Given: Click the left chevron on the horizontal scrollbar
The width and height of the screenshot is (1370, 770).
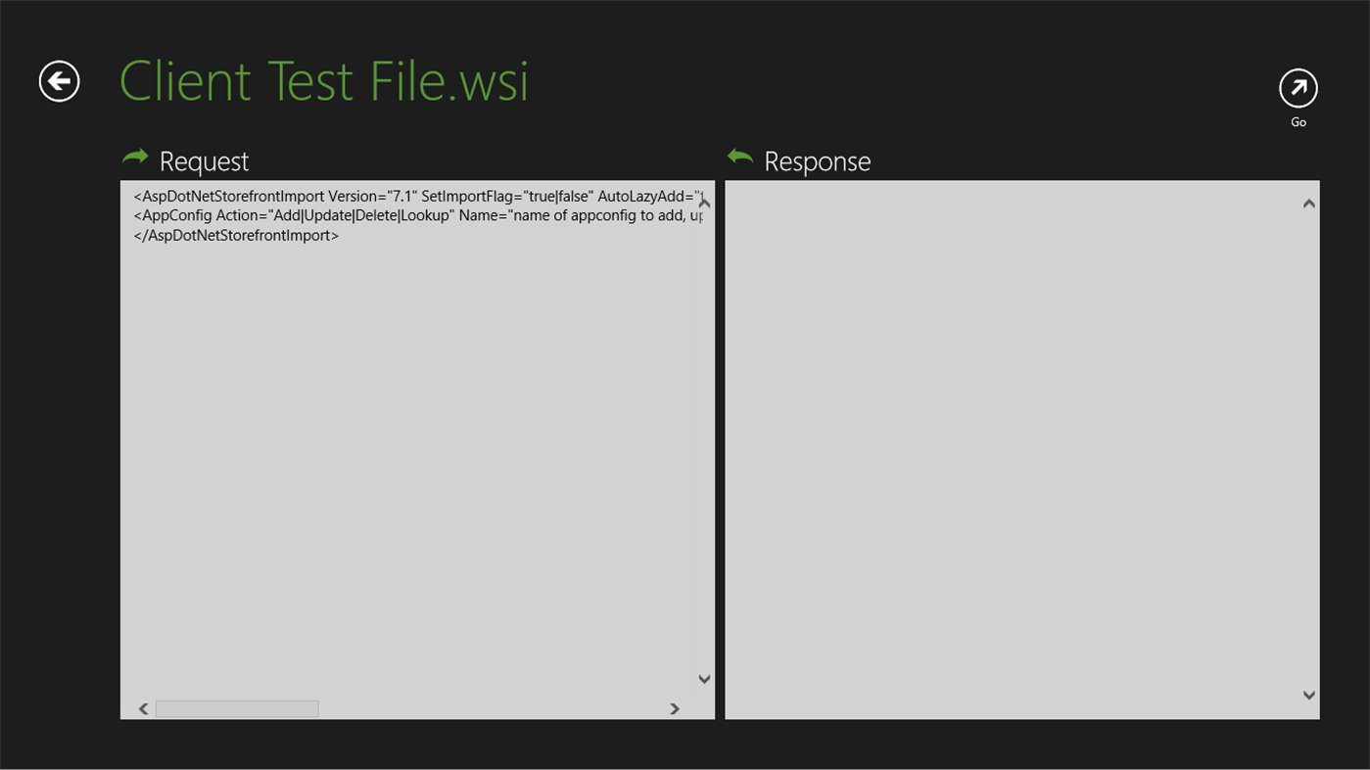Looking at the screenshot, I should [x=143, y=707].
